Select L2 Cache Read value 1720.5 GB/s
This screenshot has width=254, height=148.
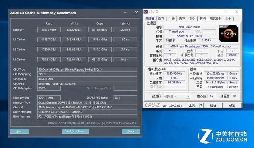(49, 50)
